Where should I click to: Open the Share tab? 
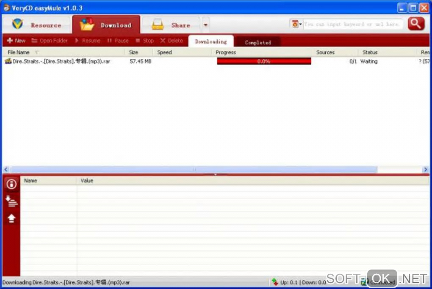point(172,25)
